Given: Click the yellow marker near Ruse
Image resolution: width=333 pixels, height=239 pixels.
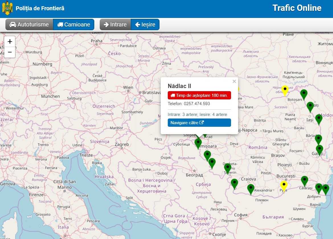Looking at the screenshot, I should tap(283, 185).
